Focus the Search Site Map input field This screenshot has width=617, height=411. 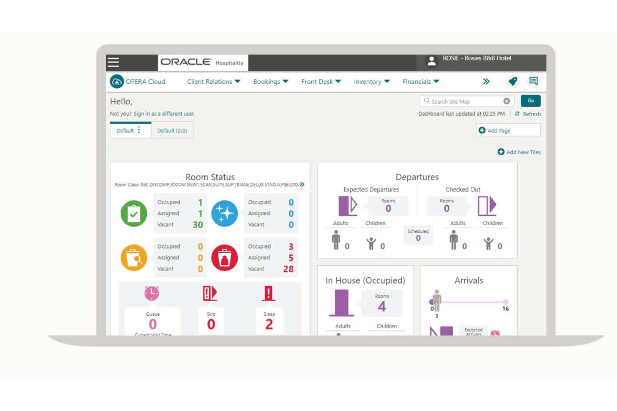(467, 101)
